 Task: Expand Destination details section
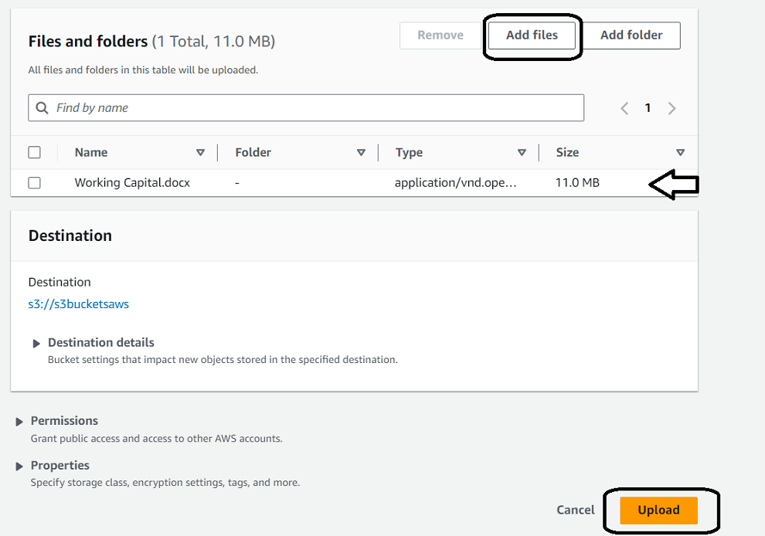click(x=36, y=344)
